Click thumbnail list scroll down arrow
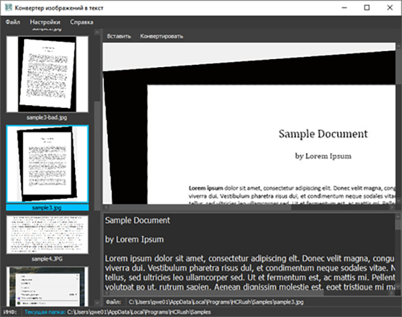This screenshot has height=317, width=402. [97, 303]
